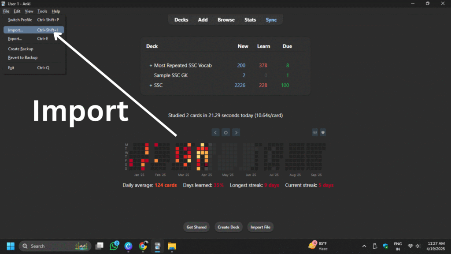This screenshot has width=451, height=254.
Task: Click learn count 228 for SSC deck
Action: tap(263, 86)
